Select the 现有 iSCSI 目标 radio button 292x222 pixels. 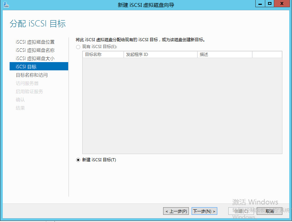pos(78,47)
